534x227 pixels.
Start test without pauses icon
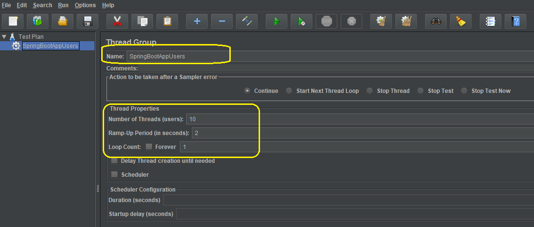coord(301,22)
